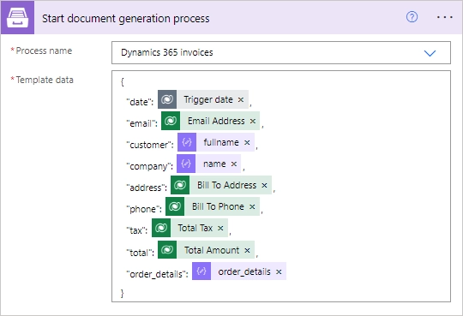Click the "date": key text

[140, 102]
